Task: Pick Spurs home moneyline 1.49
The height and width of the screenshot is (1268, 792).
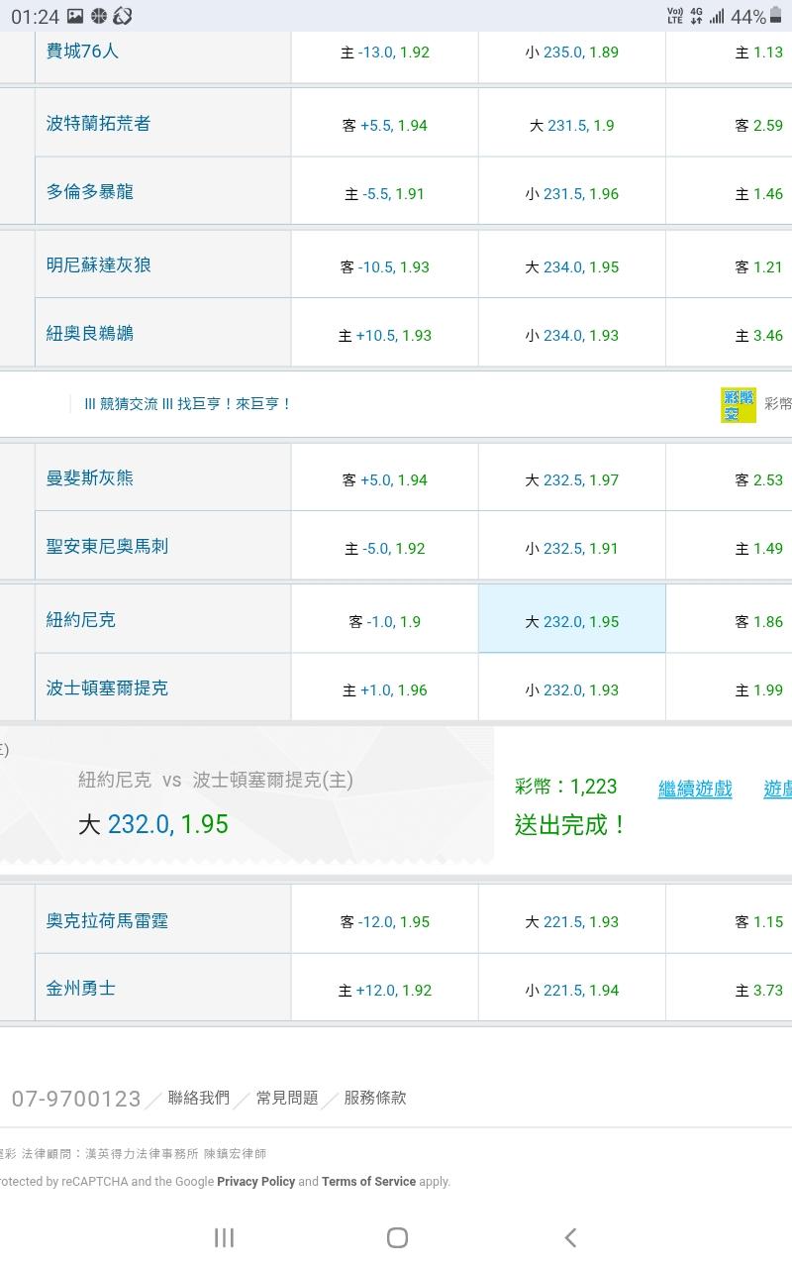Action: pos(758,548)
